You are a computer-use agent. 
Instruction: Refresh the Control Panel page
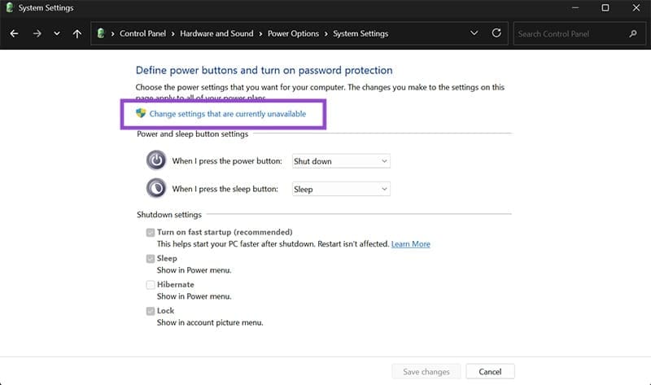pyautogui.click(x=496, y=33)
